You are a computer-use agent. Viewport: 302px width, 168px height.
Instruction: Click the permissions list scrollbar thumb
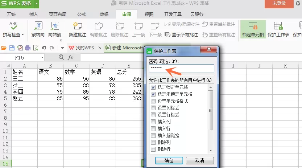(x=211, y=110)
